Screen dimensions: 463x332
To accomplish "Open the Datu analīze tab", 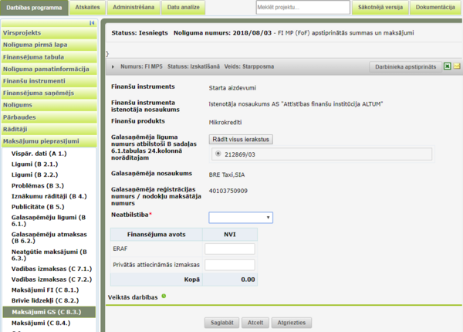I will (184, 8).
